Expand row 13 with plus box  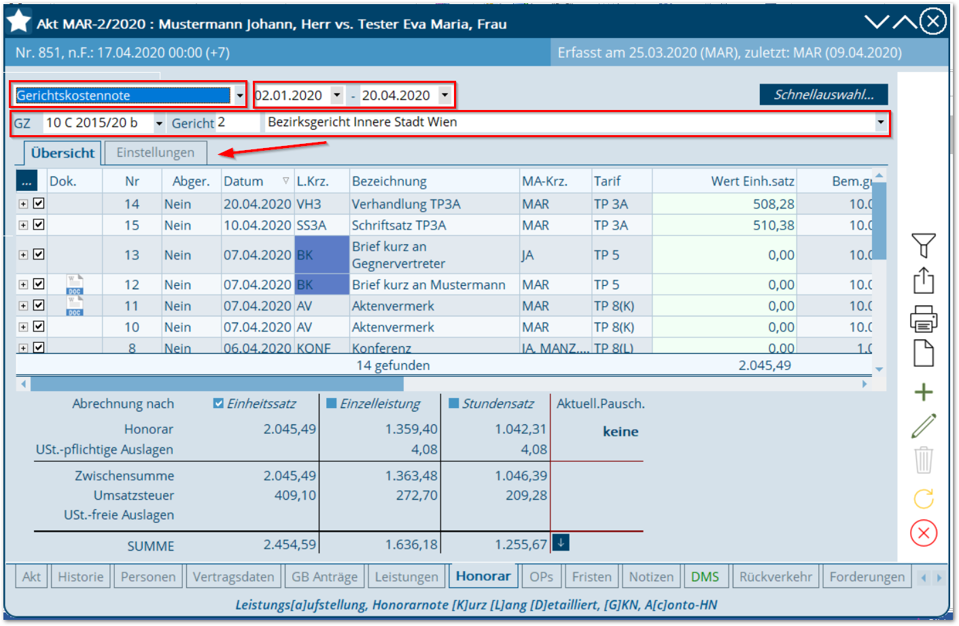(x=23, y=255)
